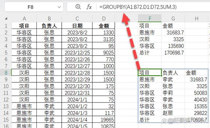Screen dimensions: 210x128
Task: Select cell with date 2023/12/28
Action: [x=77, y=73]
